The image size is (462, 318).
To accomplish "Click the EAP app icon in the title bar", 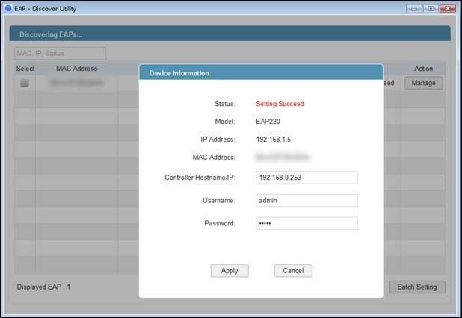I will [x=8, y=8].
